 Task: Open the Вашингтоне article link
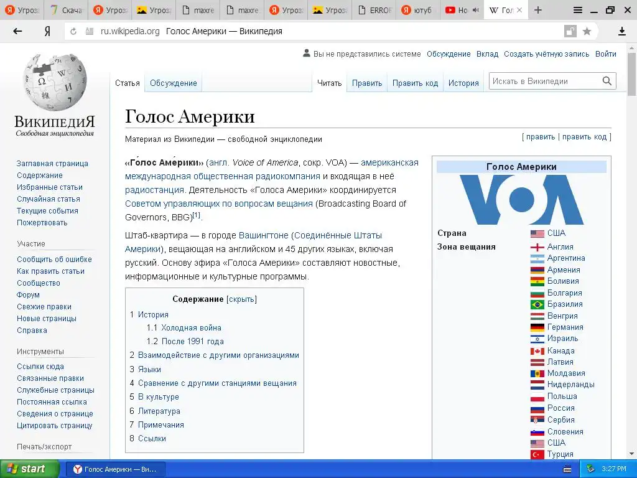click(264, 235)
